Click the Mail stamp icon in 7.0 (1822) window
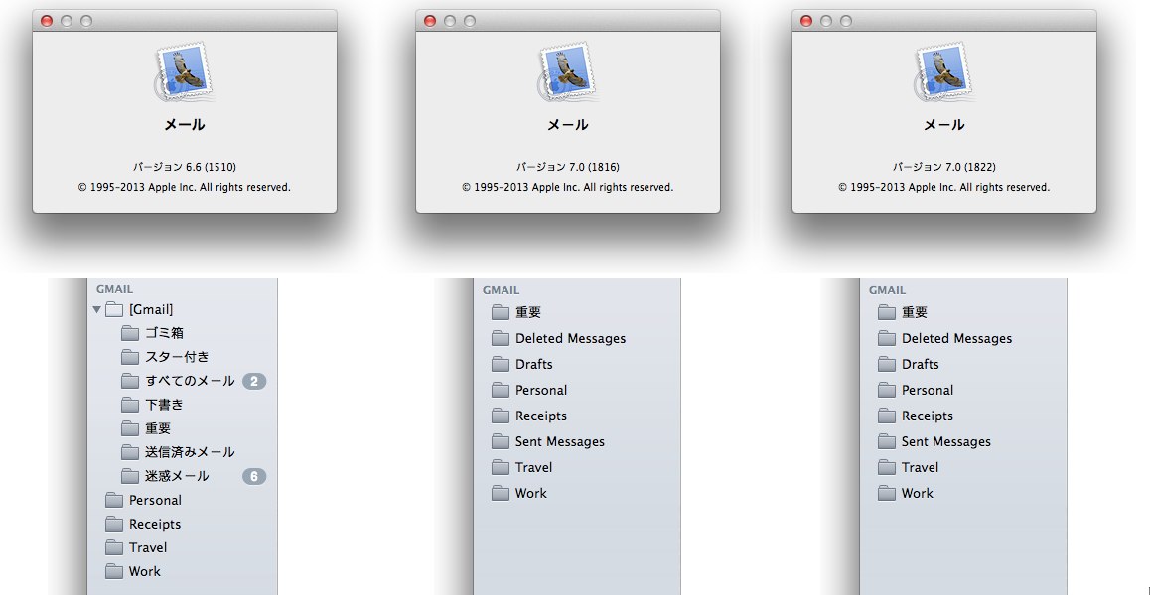 click(943, 71)
